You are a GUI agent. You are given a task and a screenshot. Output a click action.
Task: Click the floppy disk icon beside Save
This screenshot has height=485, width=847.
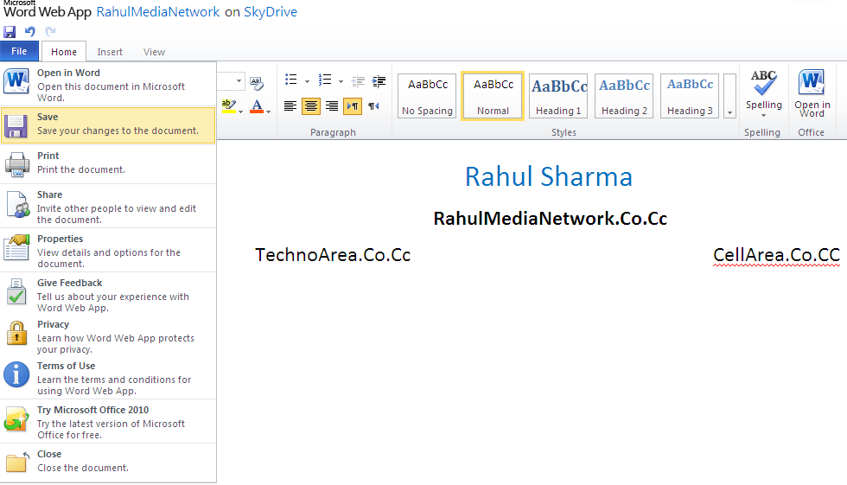pyautogui.click(x=16, y=126)
